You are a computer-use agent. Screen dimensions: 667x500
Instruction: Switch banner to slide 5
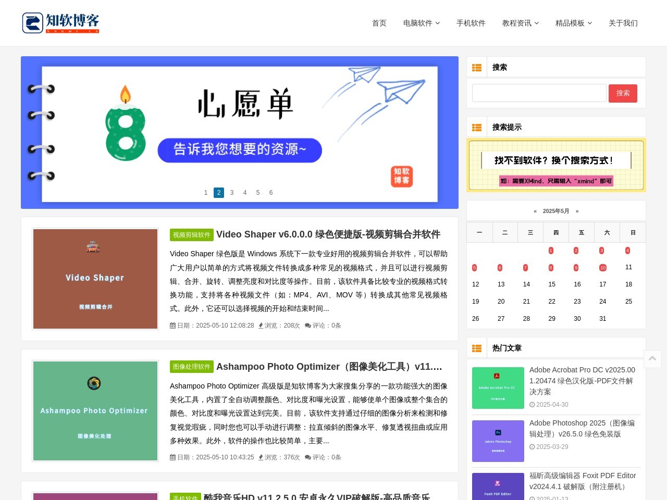click(258, 193)
